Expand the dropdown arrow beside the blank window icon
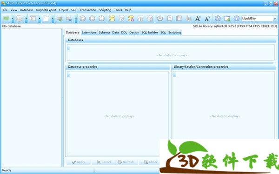Screen dimensions: 279x174 [53, 19]
